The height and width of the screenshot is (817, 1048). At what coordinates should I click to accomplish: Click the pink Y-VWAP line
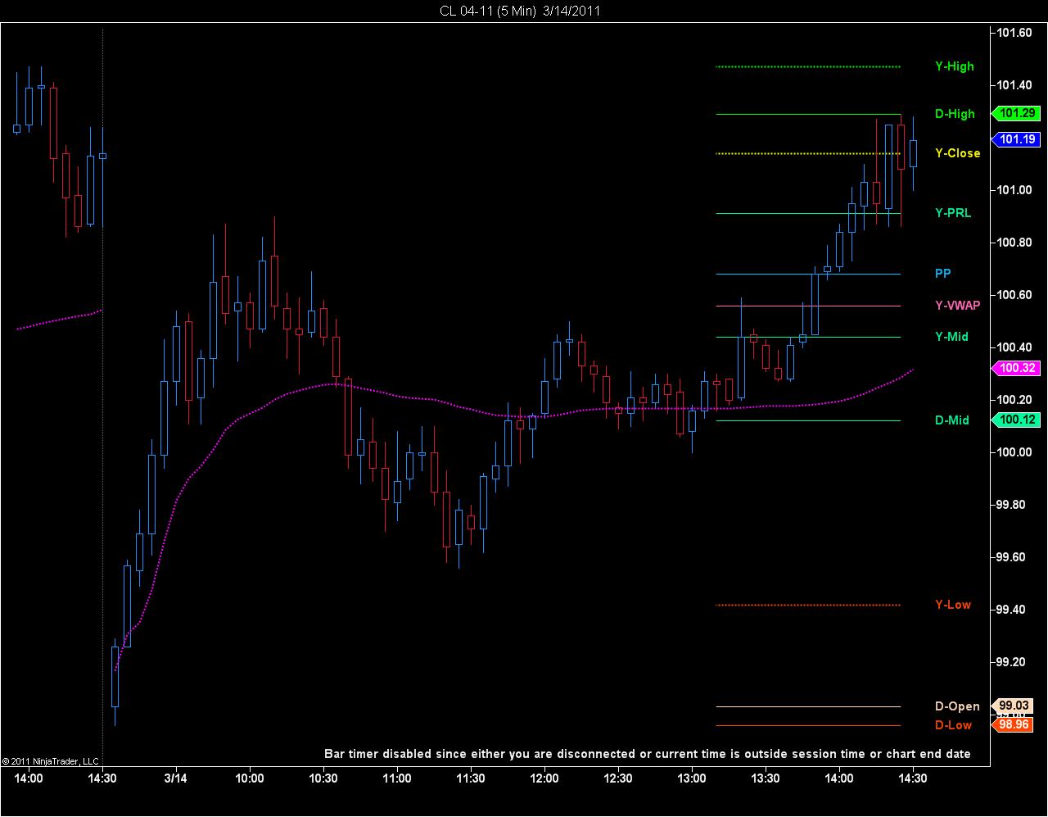click(x=808, y=306)
